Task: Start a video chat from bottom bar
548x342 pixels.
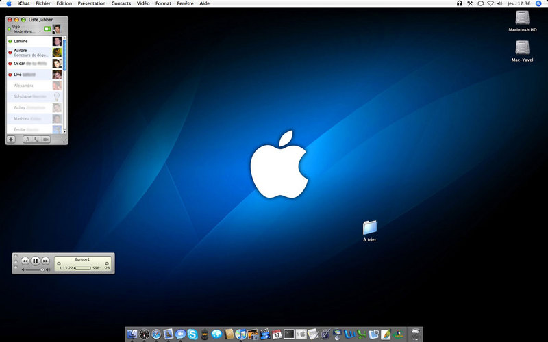Action: click(46, 140)
